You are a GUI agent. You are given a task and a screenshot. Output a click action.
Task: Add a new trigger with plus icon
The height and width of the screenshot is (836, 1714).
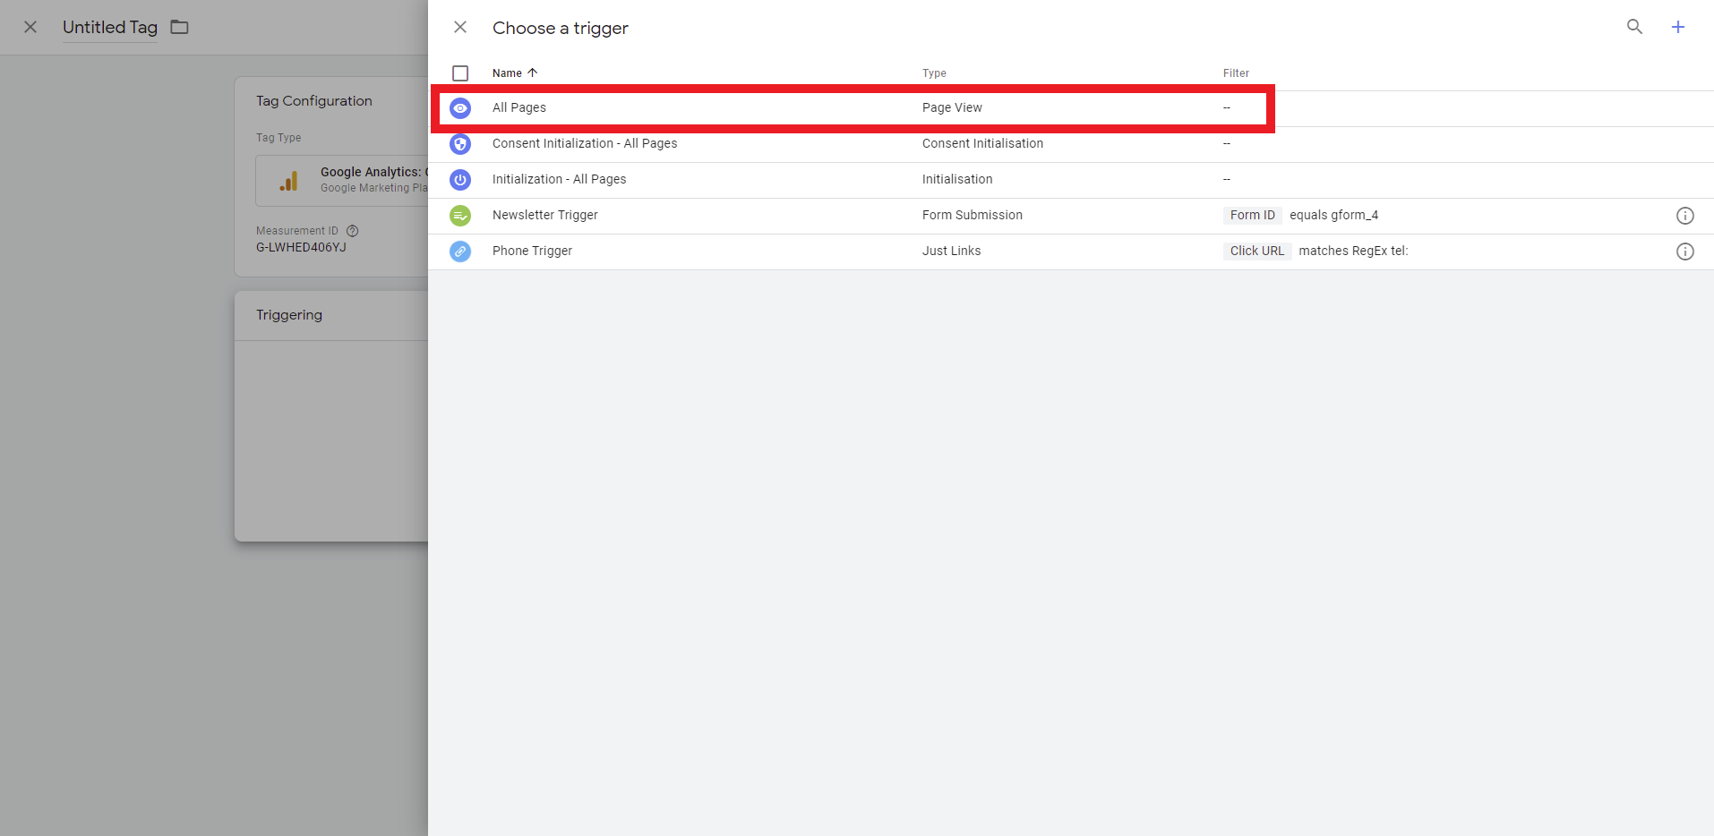(1677, 27)
